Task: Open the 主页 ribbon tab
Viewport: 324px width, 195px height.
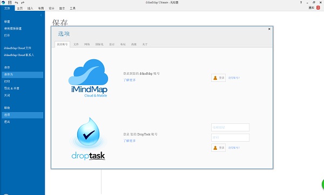Action: [x=20, y=8]
